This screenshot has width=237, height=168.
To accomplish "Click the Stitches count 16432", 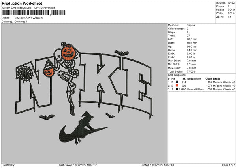I will (x=231, y=3).
